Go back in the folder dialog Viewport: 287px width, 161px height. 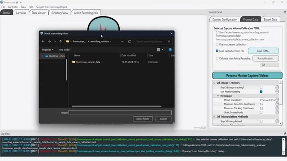click(43, 42)
